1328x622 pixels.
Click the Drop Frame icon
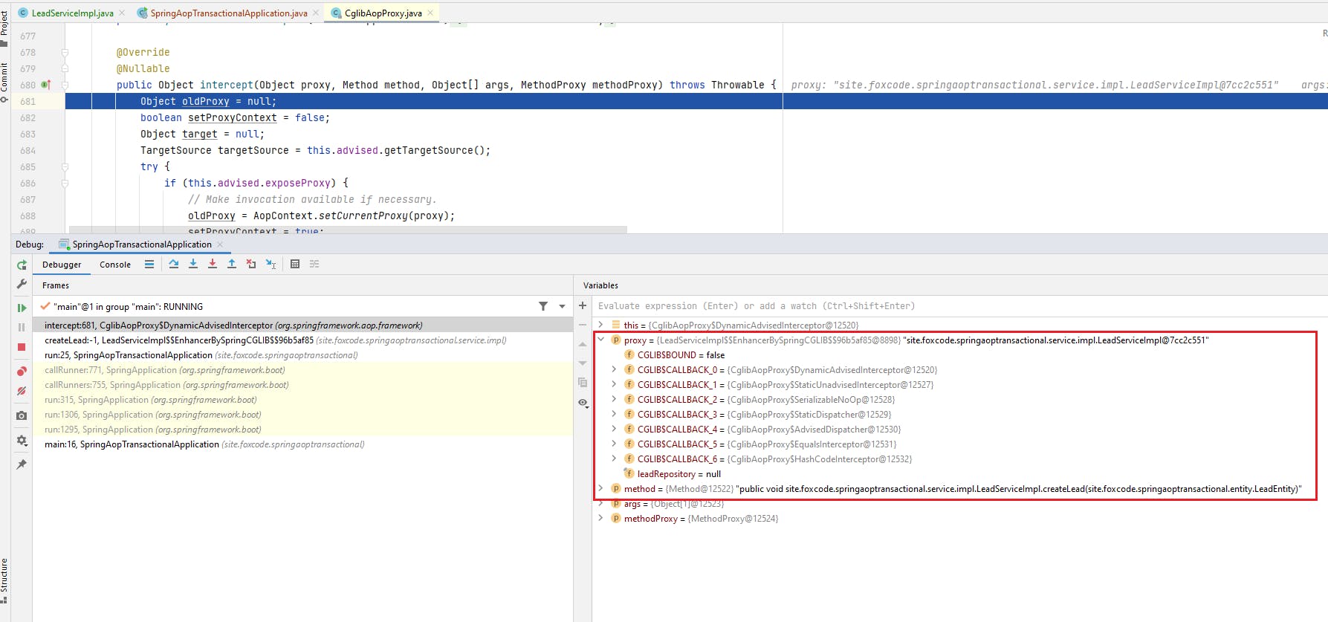click(x=251, y=264)
